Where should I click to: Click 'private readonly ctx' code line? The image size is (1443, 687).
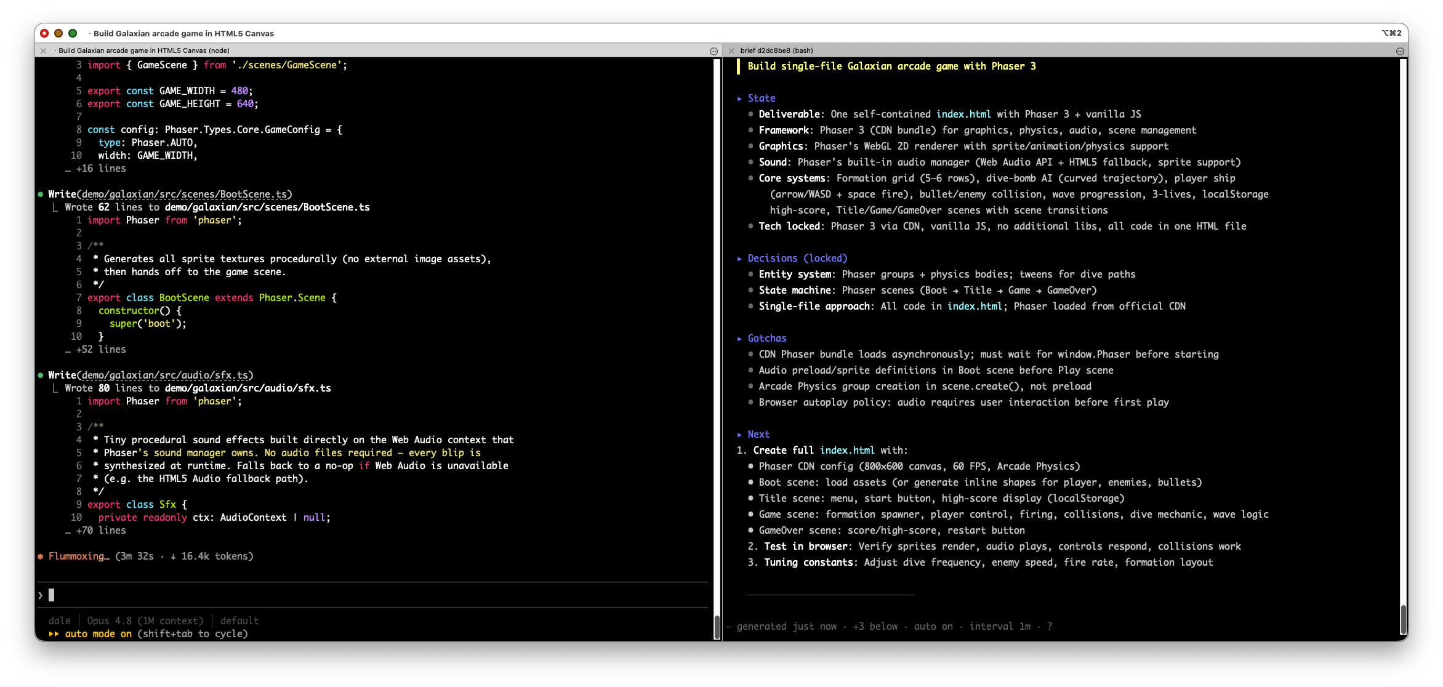pos(214,517)
